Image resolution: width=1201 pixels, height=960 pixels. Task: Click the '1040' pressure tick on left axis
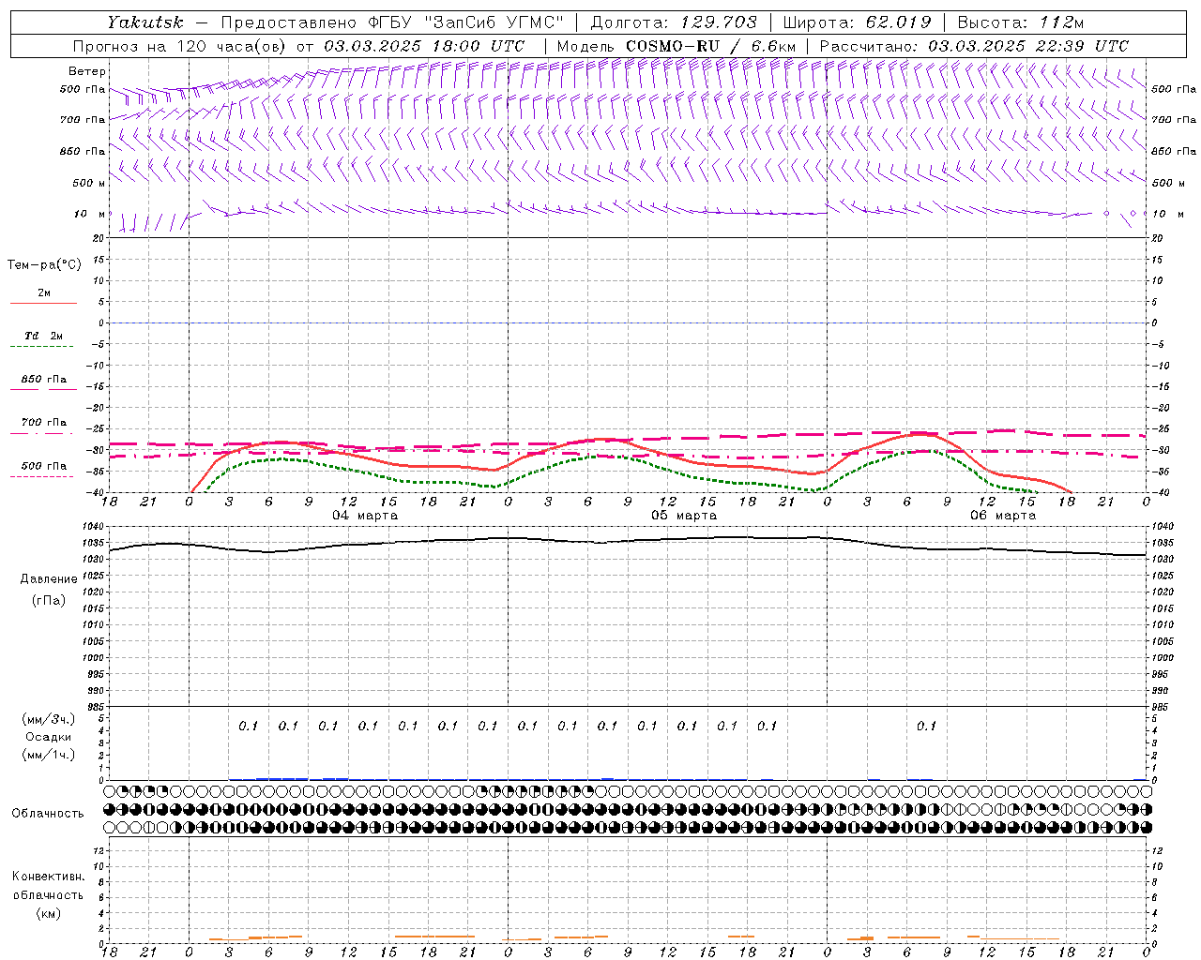(x=94, y=527)
